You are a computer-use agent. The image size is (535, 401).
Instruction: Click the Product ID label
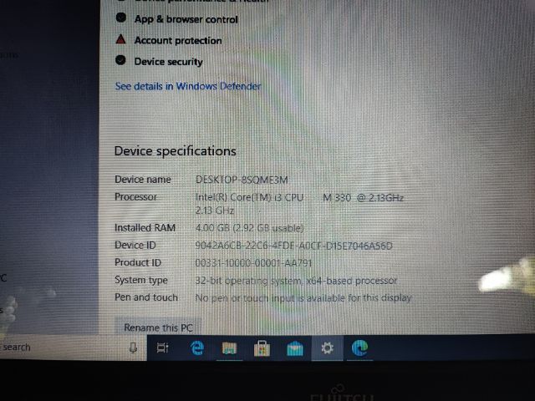[137, 262]
